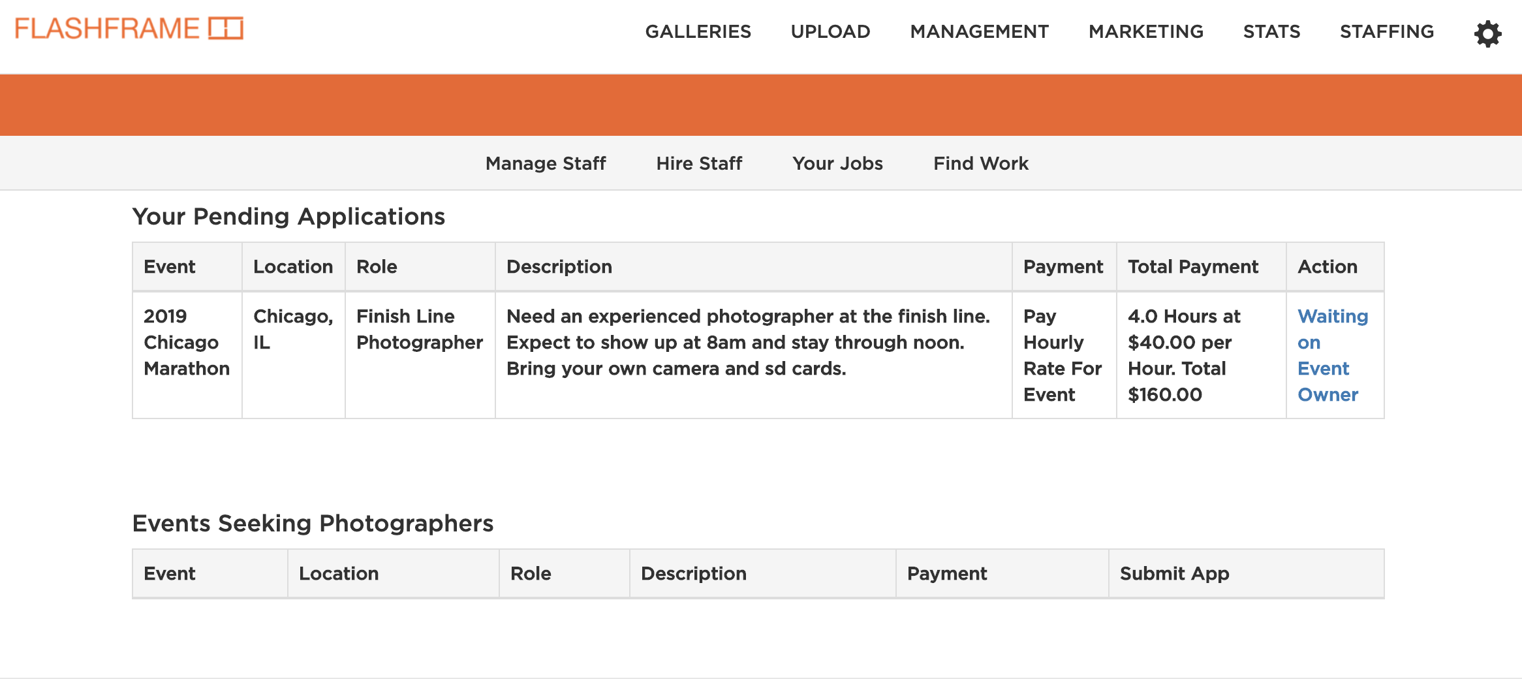The image size is (1522, 679).
Task: Open the Management section
Action: [979, 31]
